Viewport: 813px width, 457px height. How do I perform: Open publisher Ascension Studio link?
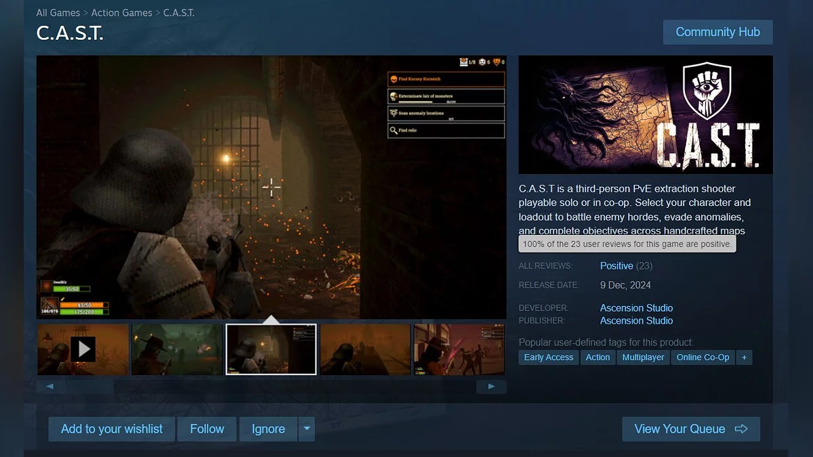(636, 321)
